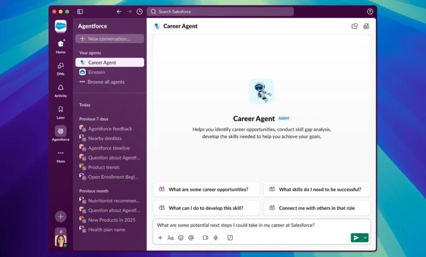This screenshot has width=426, height=257.
Task: Click the Search Salesforce field
Action: 220,11
